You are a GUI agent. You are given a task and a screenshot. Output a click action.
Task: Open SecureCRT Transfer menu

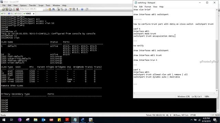pyautogui.click(x=32, y=5)
